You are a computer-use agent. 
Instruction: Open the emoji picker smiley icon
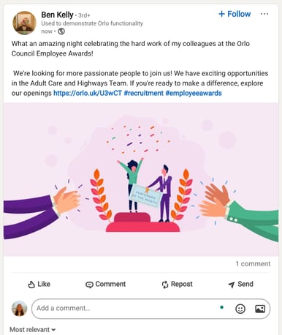click(240, 309)
